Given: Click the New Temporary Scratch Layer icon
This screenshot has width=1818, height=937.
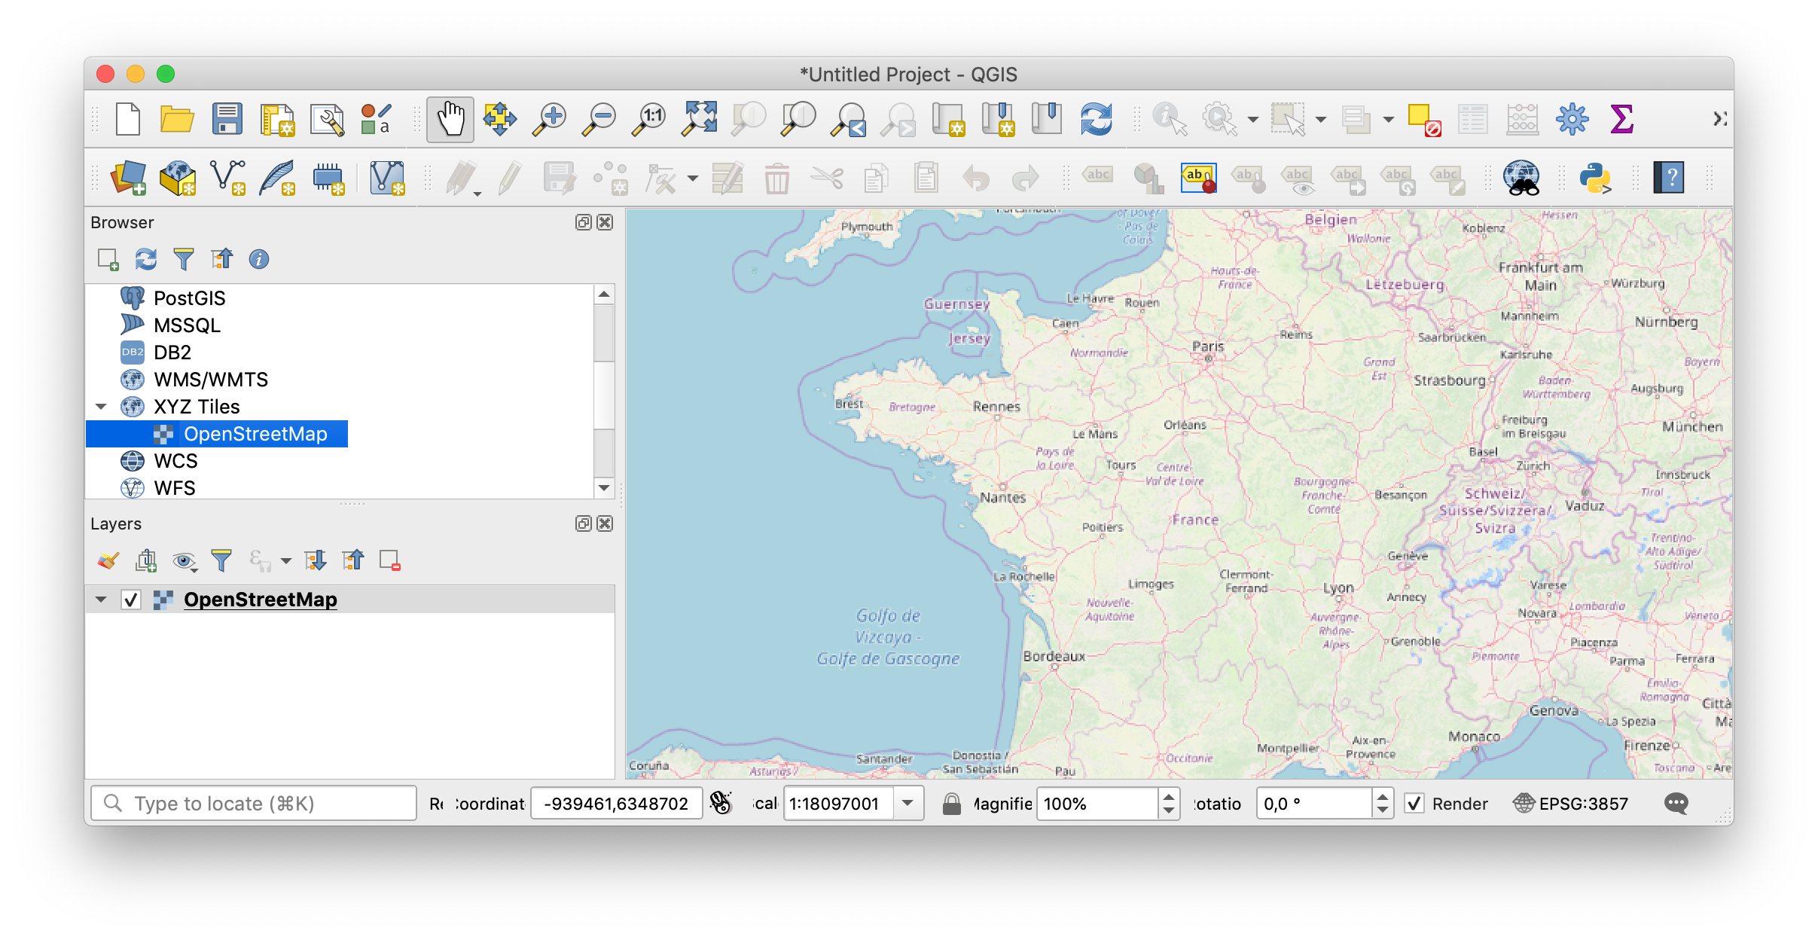Looking at the screenshot, I should click(328, 179).
